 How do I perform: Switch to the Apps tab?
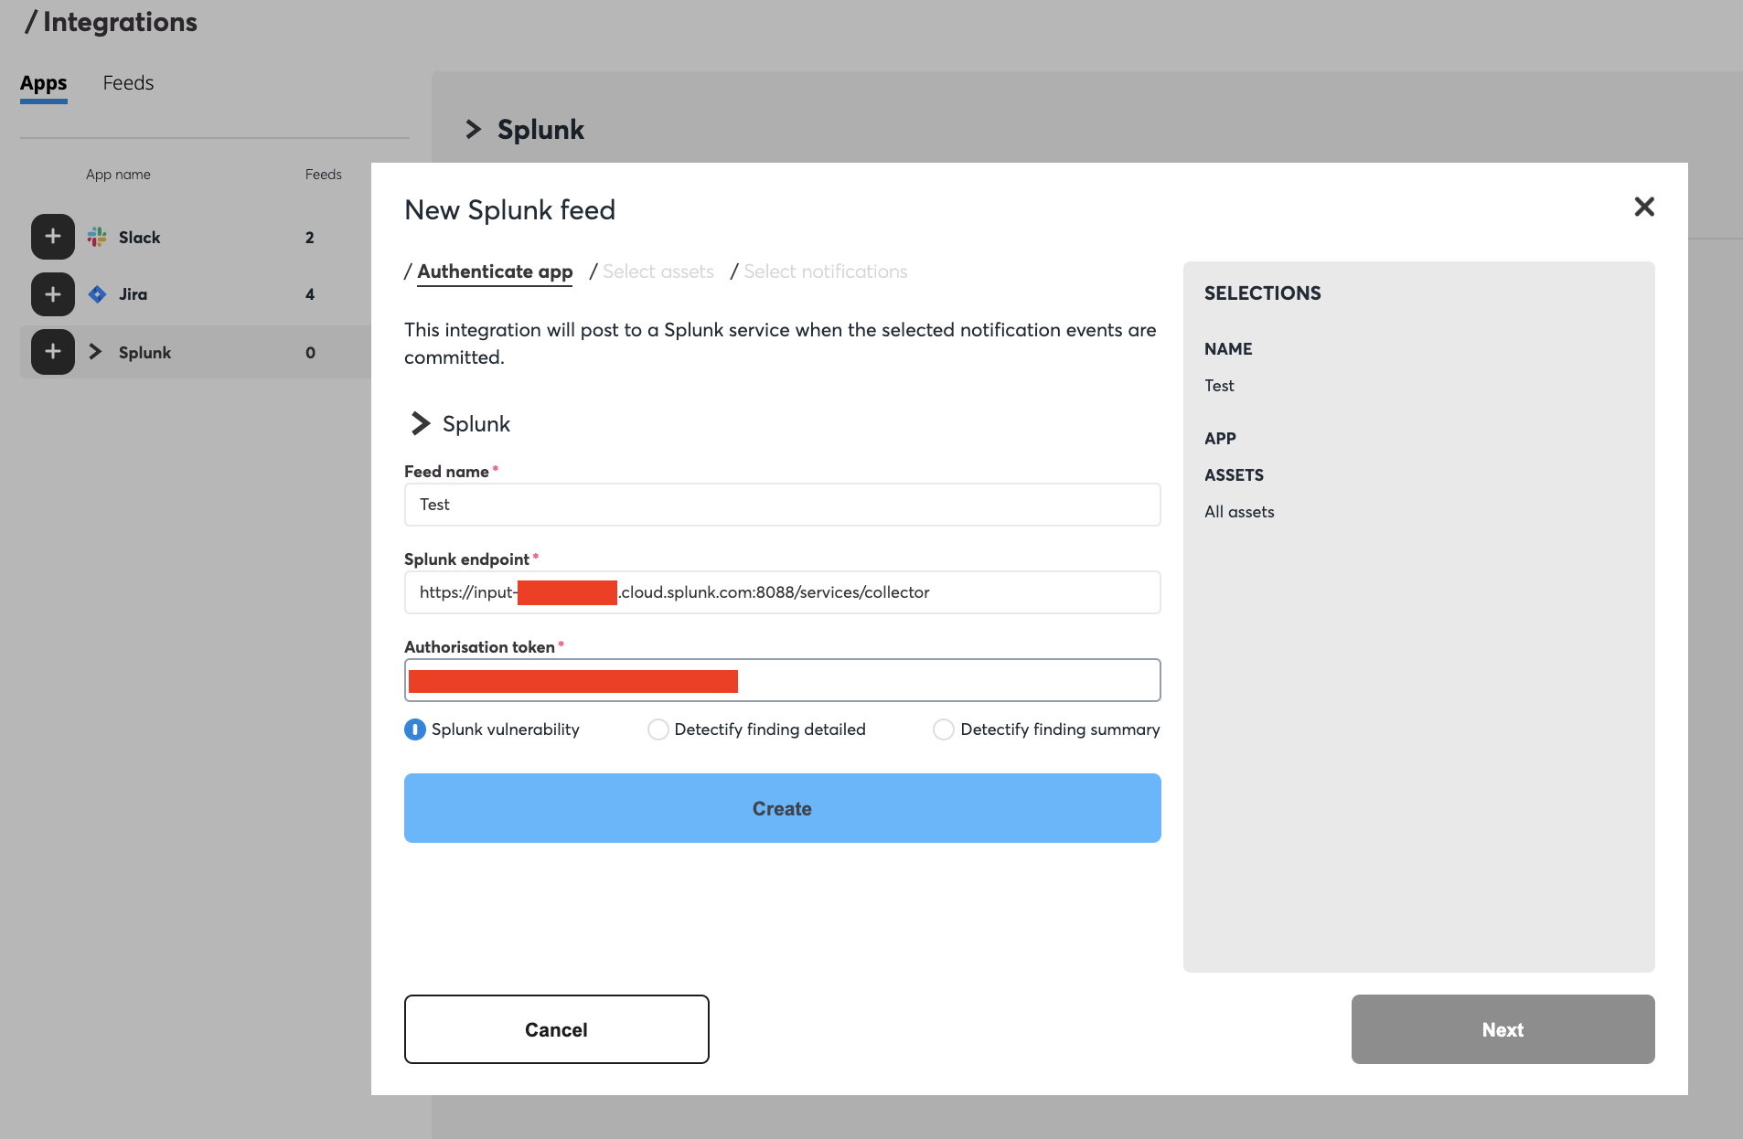pyautogui.click(x=44, y=83)
